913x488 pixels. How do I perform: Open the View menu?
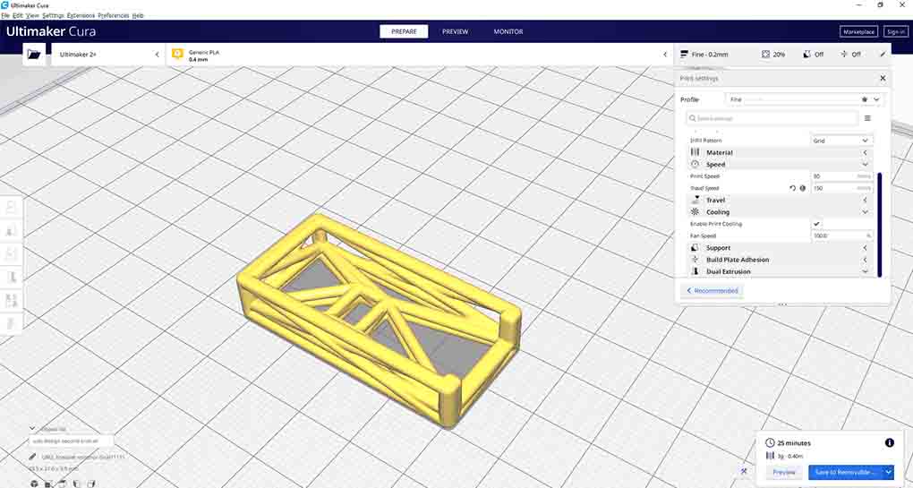click(32, 16)
